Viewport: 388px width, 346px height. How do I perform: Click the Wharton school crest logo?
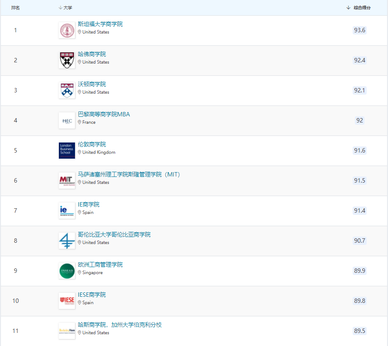67,91
